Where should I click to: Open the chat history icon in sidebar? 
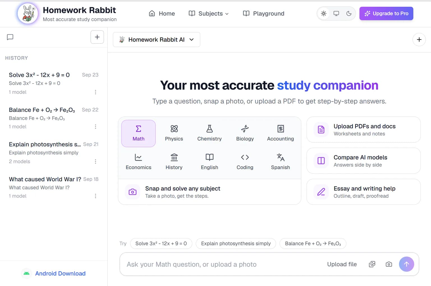pyautogui.click(x=10, y=37)
